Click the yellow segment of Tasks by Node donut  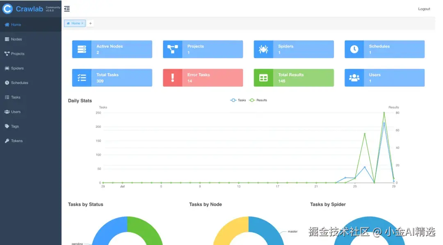pos(230,230)
